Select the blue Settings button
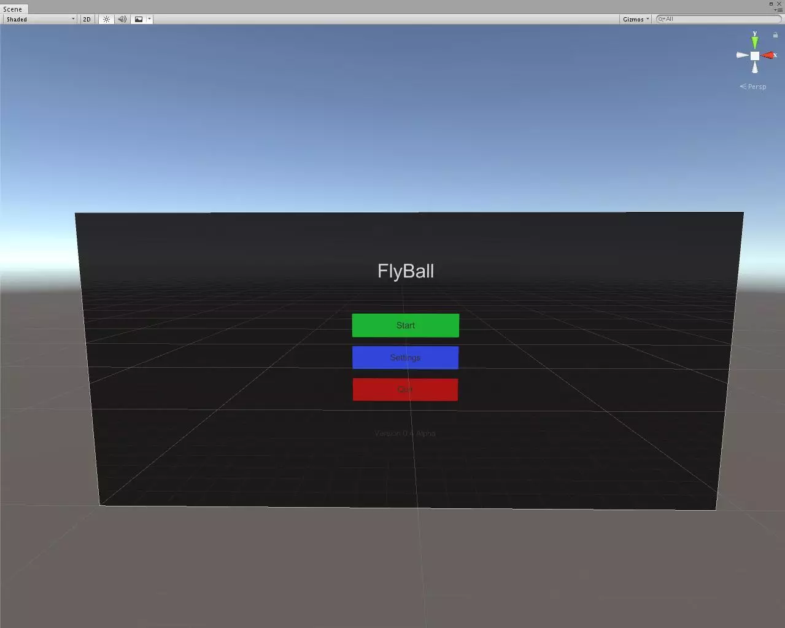 405,357
